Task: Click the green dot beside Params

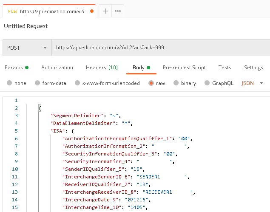Action: (27, 68)
